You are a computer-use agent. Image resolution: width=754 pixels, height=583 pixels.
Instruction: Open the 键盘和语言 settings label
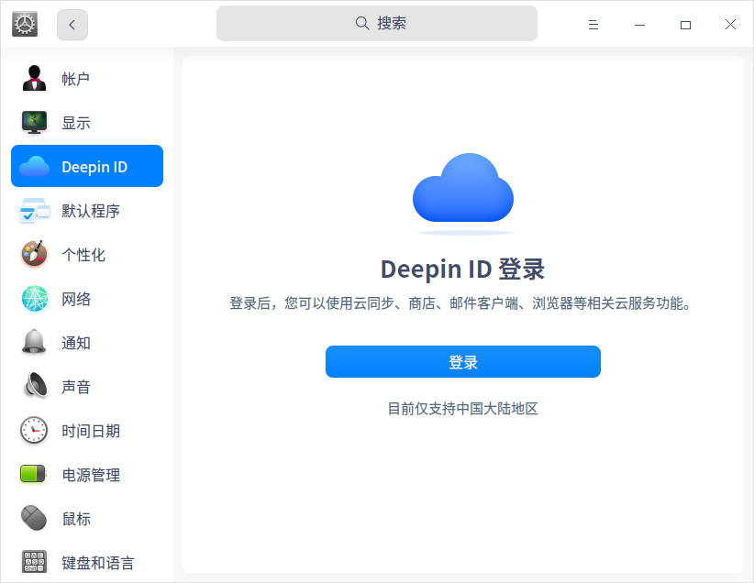pyautogui.click(x=97, y=563)
